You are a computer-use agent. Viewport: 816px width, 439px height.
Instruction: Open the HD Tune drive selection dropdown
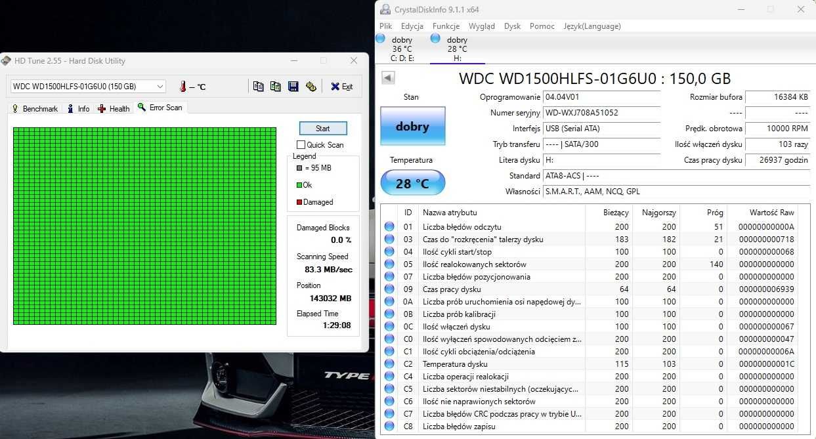coord(88,87)
